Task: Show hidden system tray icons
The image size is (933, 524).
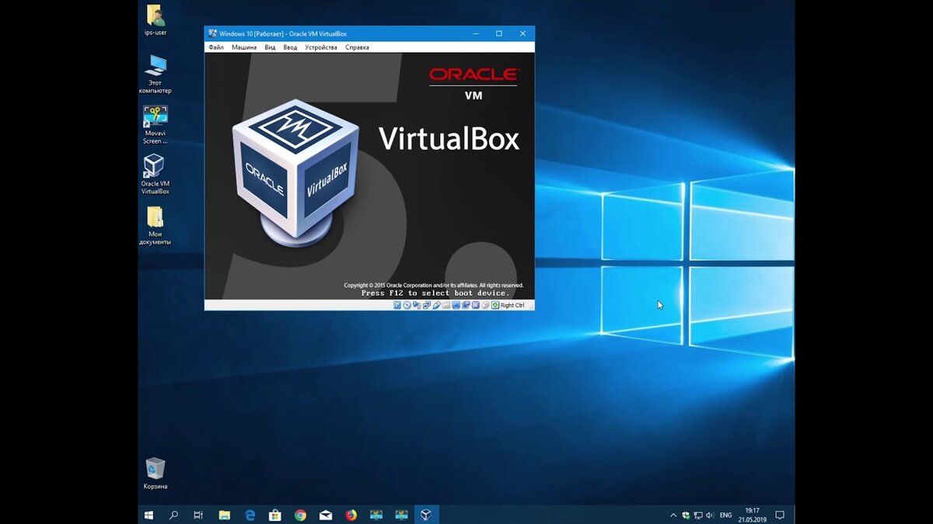Action: (673, 515)
